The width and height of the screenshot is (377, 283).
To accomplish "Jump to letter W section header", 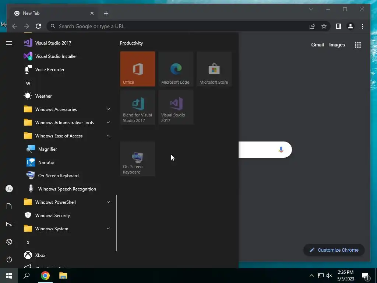I will point(28,84).
